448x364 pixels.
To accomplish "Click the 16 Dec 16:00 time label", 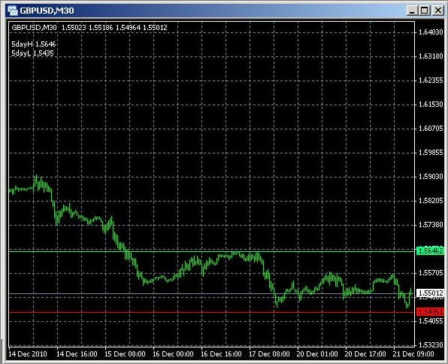I will (x=221, y=354).
